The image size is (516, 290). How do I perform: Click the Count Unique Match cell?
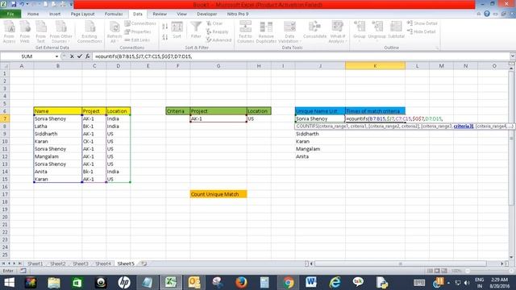pyautogui.click(x=218, y=194)
